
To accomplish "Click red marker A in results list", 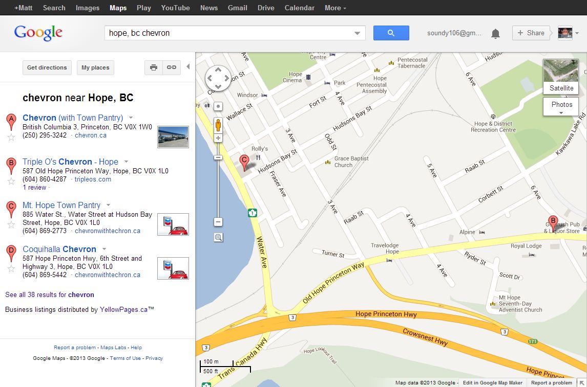I will [x=11, y=122].
